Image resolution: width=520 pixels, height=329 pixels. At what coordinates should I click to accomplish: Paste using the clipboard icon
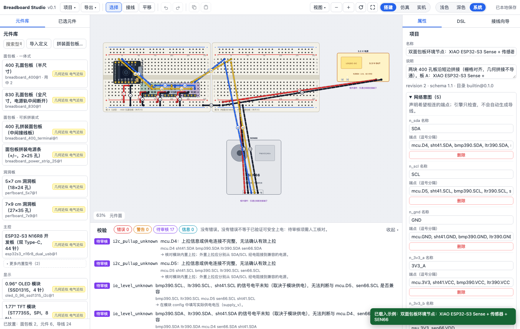pos(206,7)
